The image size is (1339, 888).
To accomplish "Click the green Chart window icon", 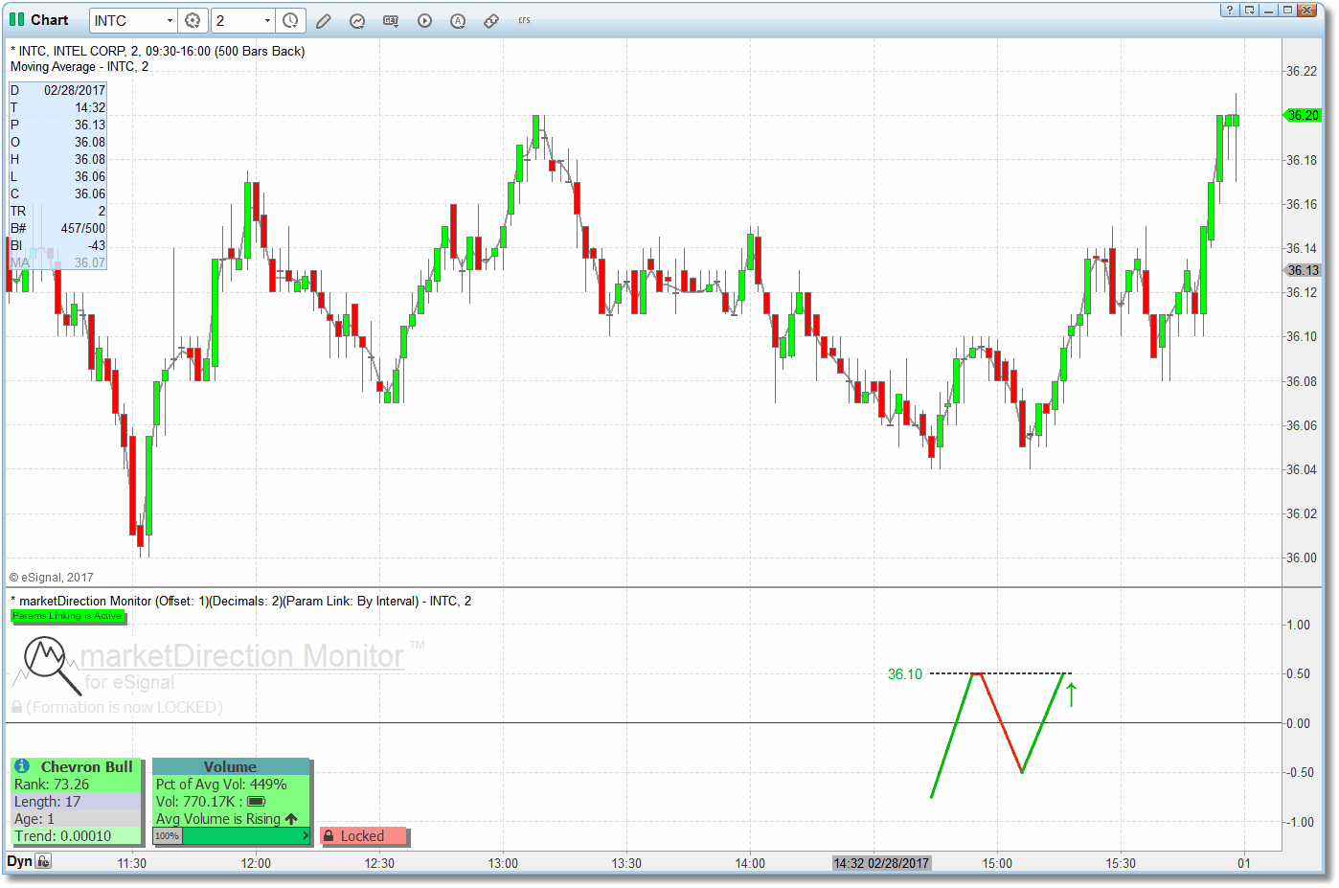I will pos(16,19).
